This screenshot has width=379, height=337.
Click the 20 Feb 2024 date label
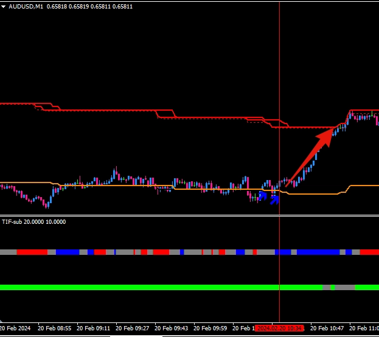pyautogui.click(x=15, y=328)
